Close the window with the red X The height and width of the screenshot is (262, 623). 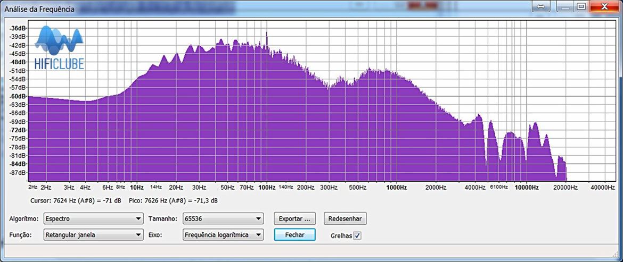click(x=605, y=7)
